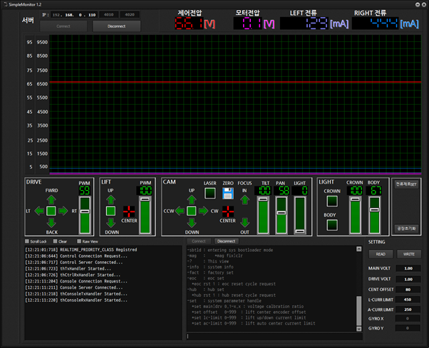This screenshot has height=348, width=429.
Task: Toggle the CAM laser button
Action: pos(210,193)
